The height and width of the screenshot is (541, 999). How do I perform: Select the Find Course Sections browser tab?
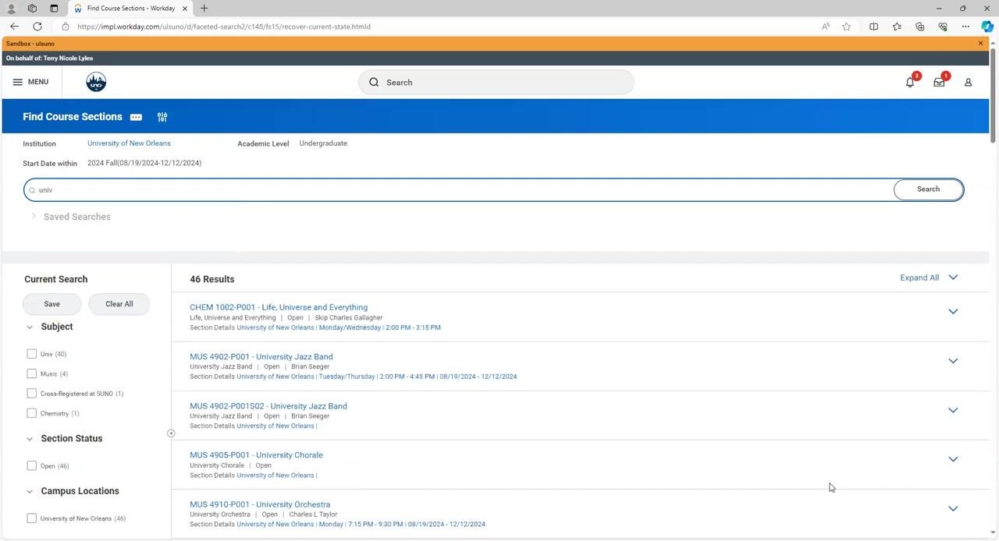point(132,9)
